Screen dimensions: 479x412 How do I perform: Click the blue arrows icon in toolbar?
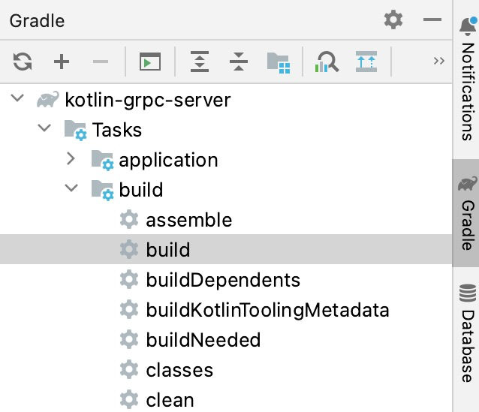(x=366, y=62)
